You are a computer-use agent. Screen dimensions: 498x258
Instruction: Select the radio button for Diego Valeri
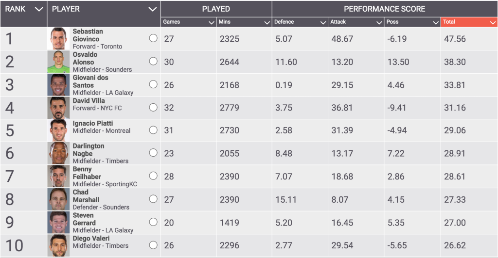pos(153,245)
